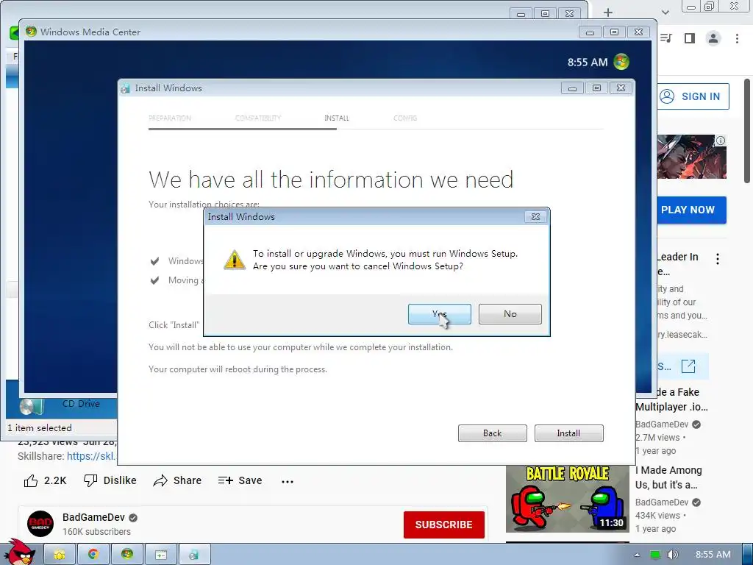The image size is (753, 565).
Task: Open more actions ellipsis below video
Action: 288,481
